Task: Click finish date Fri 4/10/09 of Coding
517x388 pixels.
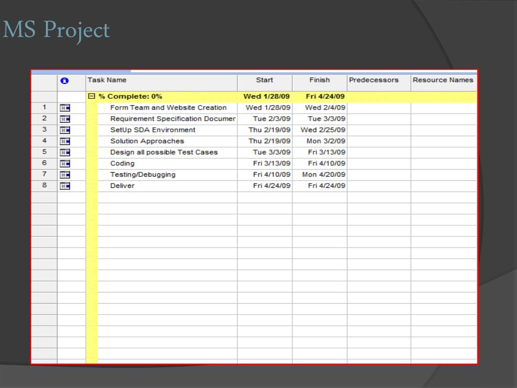Action: tap(327, 164)
